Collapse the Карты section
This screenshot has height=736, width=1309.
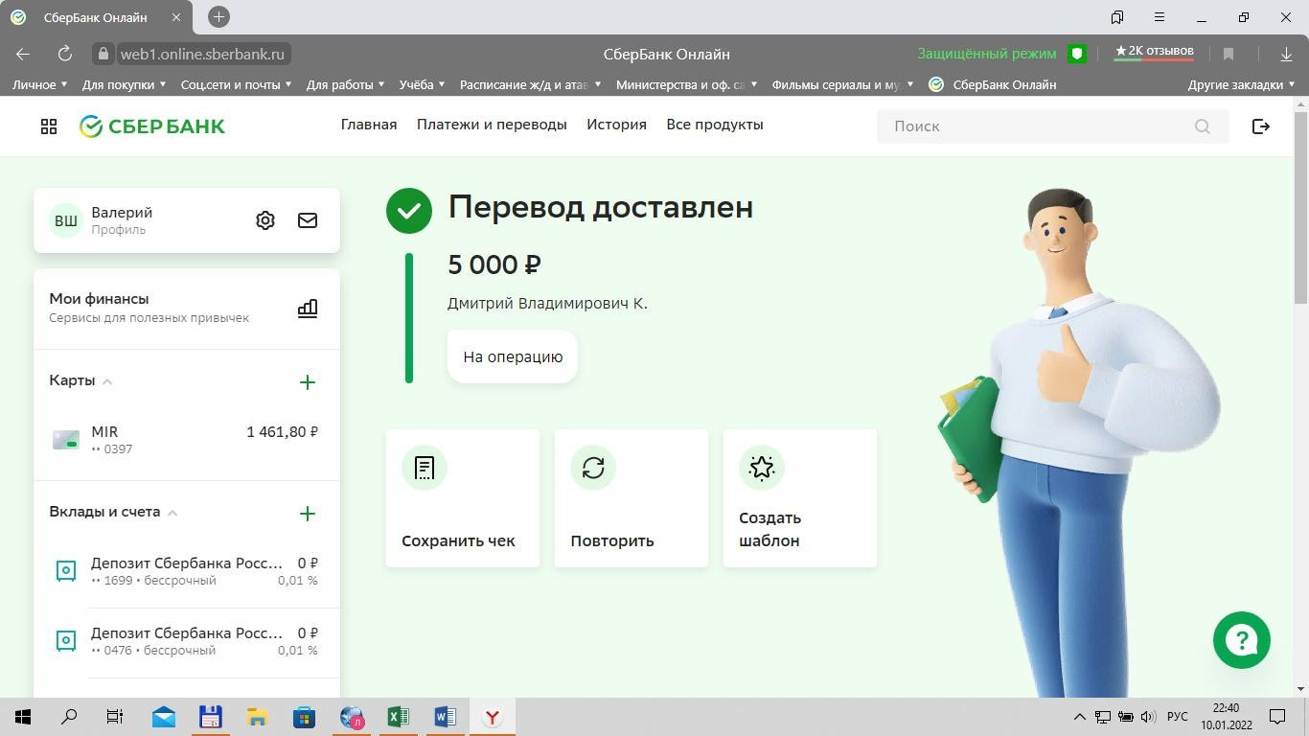tap(107, 381)
